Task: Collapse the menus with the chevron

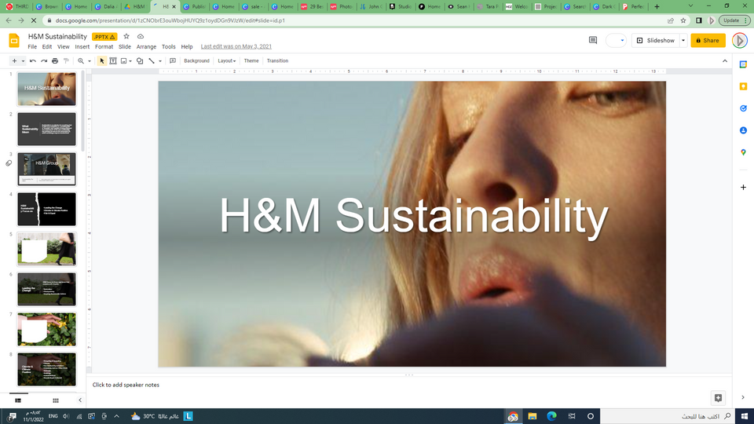Action: coord(725,61)
